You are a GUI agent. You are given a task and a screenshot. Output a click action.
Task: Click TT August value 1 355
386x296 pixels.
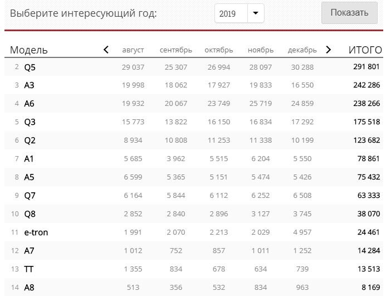pyautogui.click(x=133, y=269)
